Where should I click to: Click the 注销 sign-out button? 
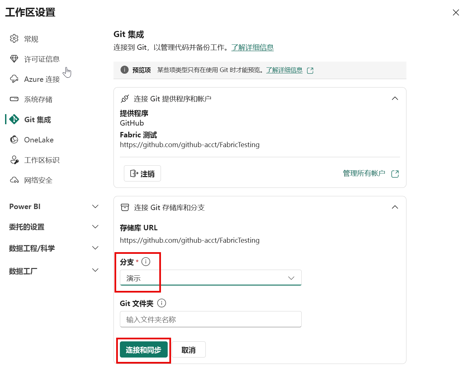(142, 173)
